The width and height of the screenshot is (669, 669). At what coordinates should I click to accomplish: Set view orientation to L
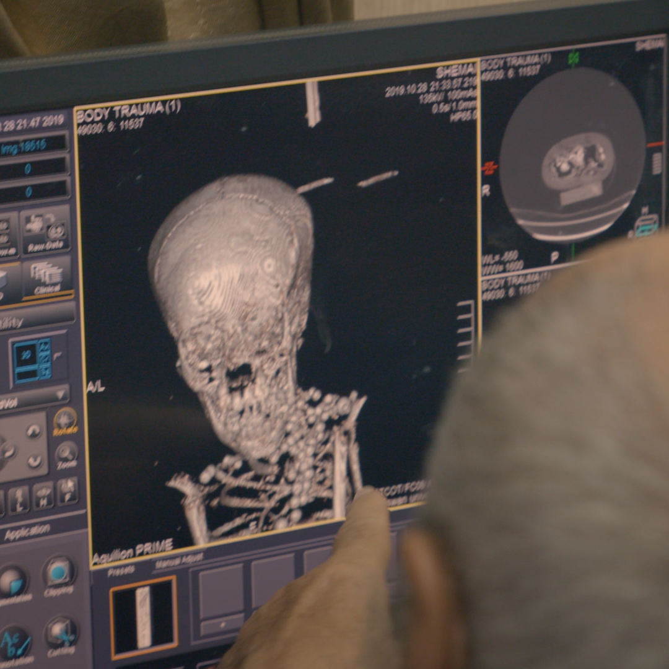(19, 499)
